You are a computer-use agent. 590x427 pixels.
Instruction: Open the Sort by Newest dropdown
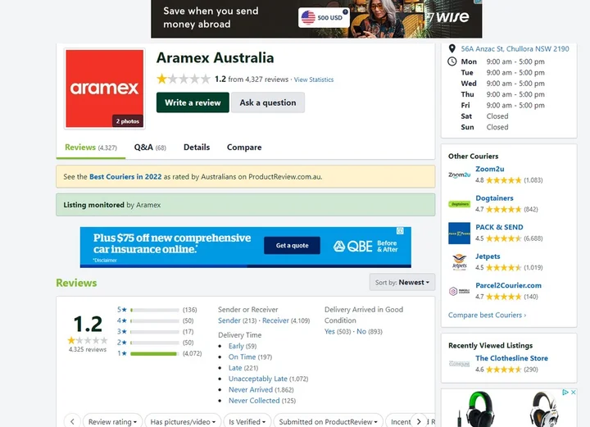click(402, 282)
